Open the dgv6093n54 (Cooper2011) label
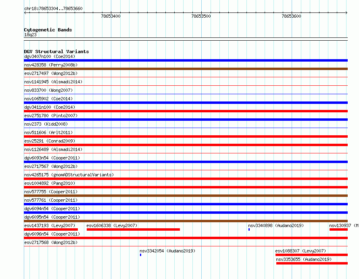This screenshot has width=359, height=279. point(52,158)
